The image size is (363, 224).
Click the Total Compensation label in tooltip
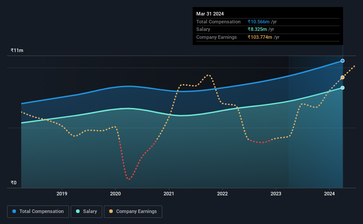pyautogui.click(x=218, y=22)
